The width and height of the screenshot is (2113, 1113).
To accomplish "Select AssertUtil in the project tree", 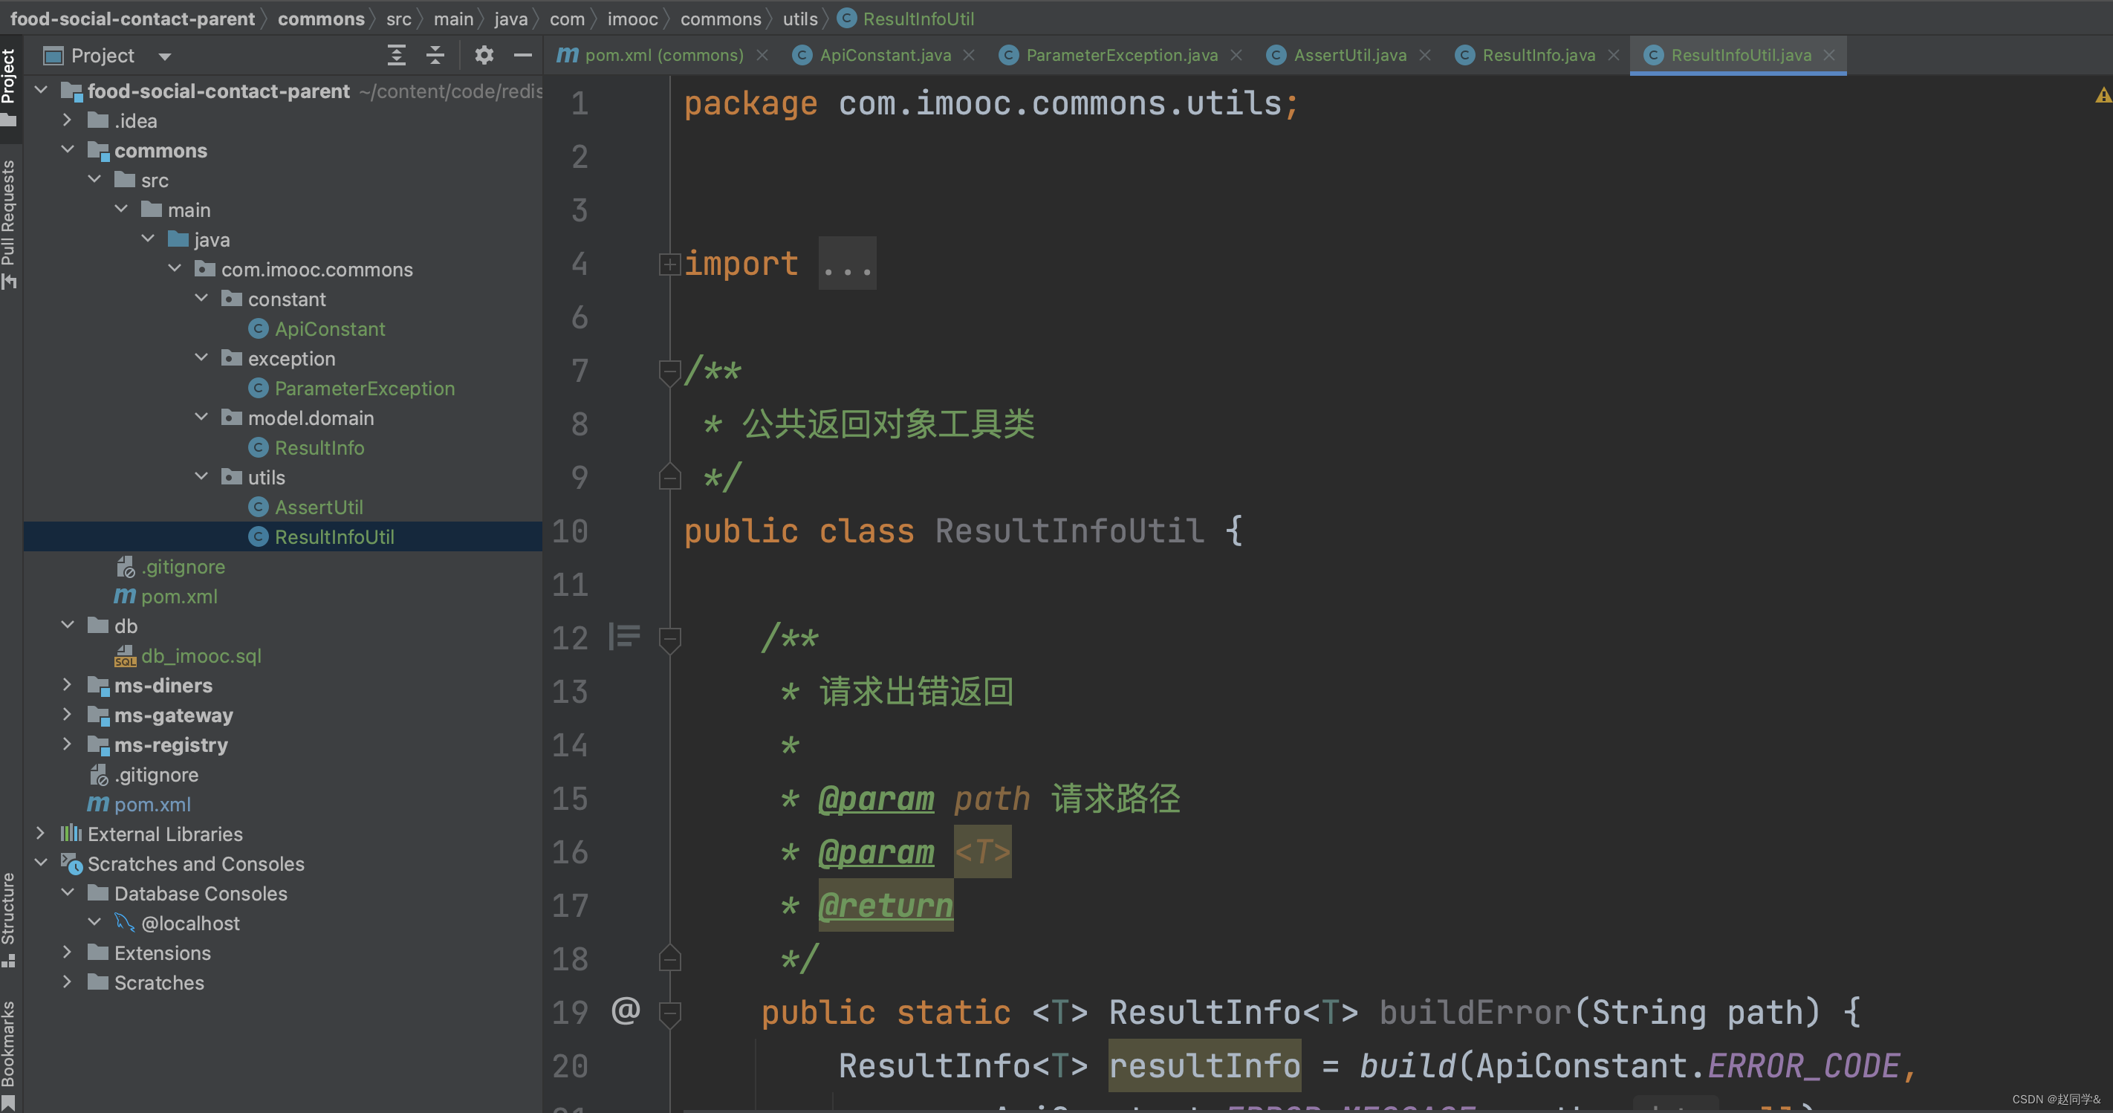I will coord(318,507).
